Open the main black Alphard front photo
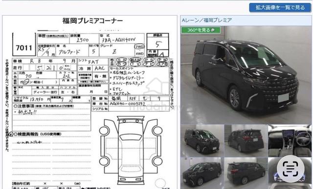Screen dimensions: 313x189 point(246,75)
